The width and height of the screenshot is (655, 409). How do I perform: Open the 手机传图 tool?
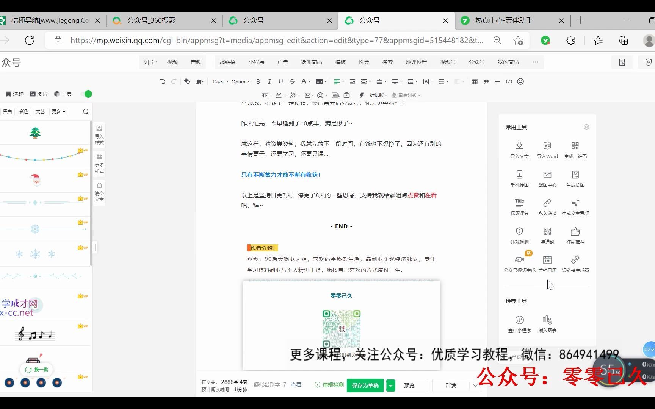coord(519,179)
